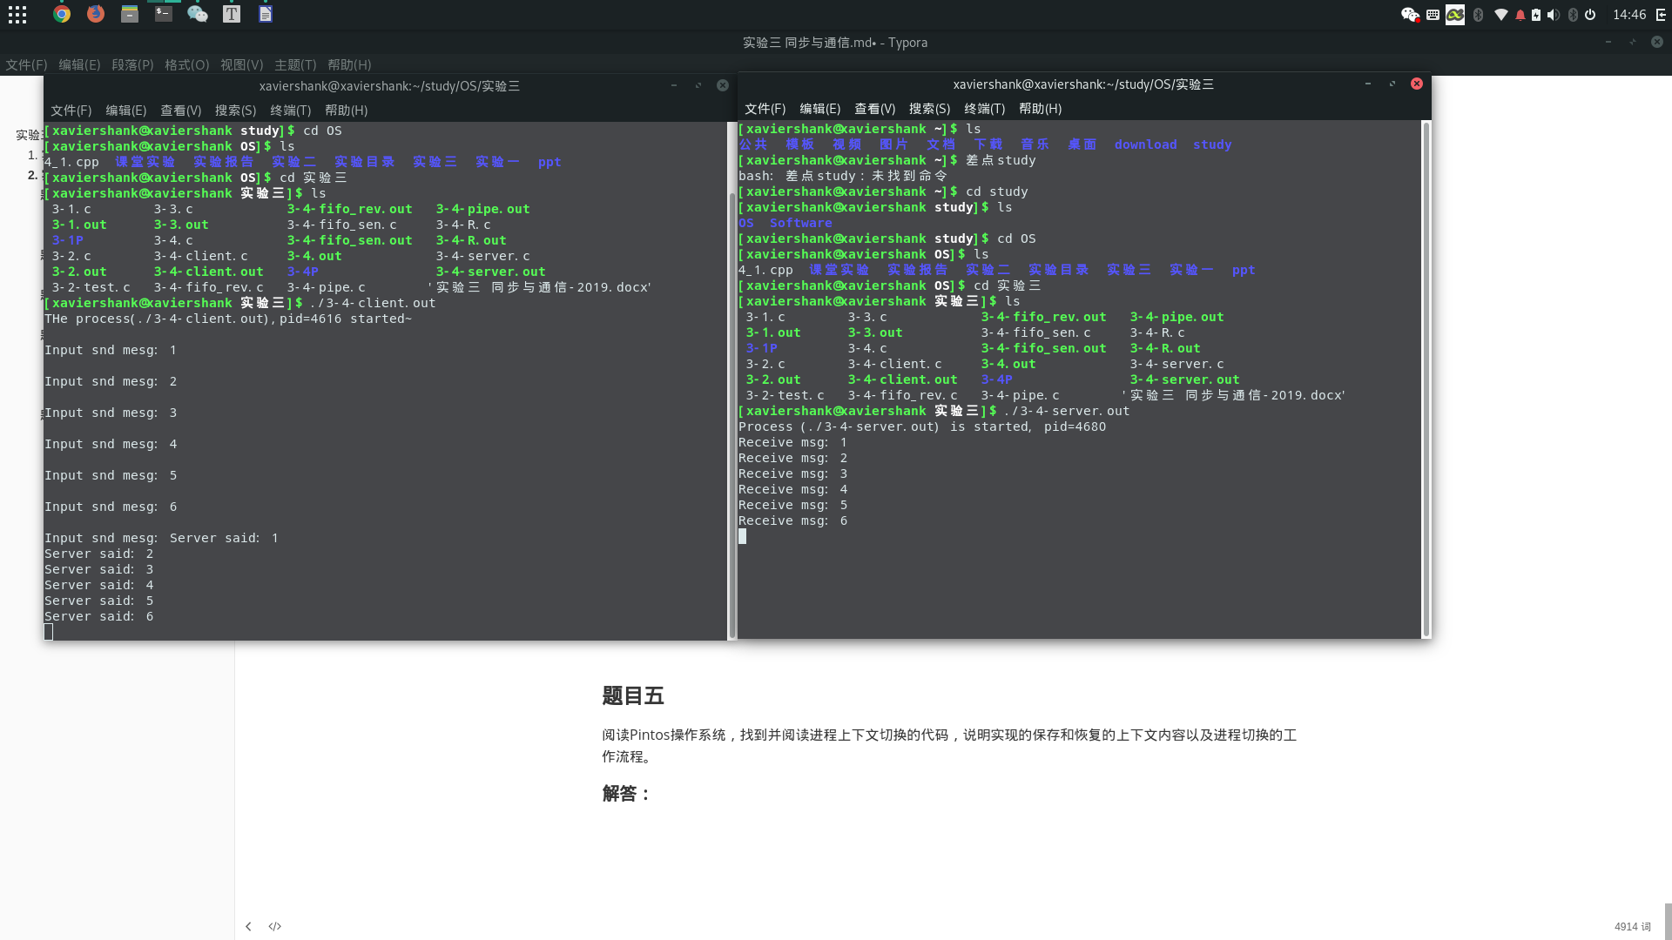Launch LibreOffice from the taskbar
This screenshot has height=940, width=1672.
265,14
